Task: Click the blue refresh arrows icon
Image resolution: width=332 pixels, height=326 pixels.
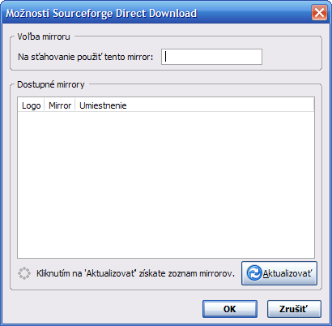Action: (254, 273)
